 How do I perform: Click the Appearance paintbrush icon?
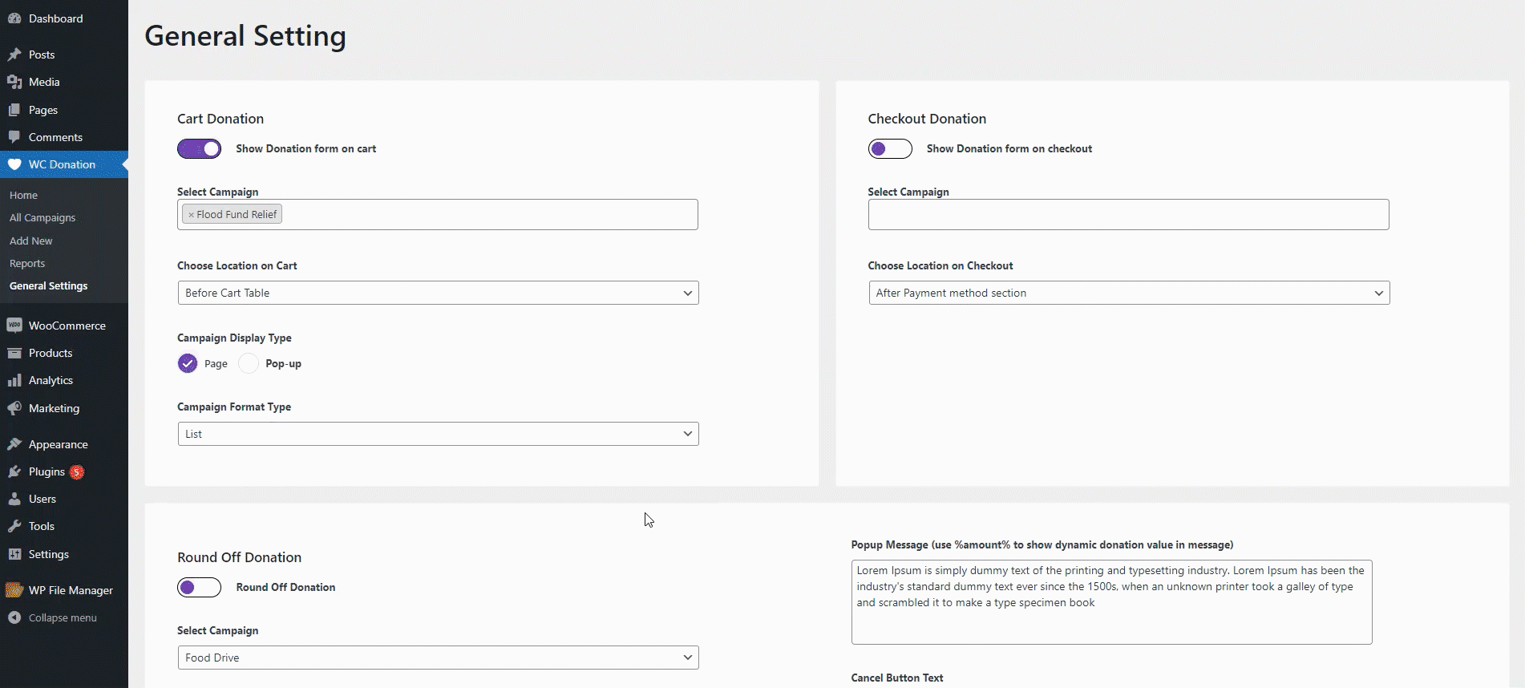(x=14, y=444)
